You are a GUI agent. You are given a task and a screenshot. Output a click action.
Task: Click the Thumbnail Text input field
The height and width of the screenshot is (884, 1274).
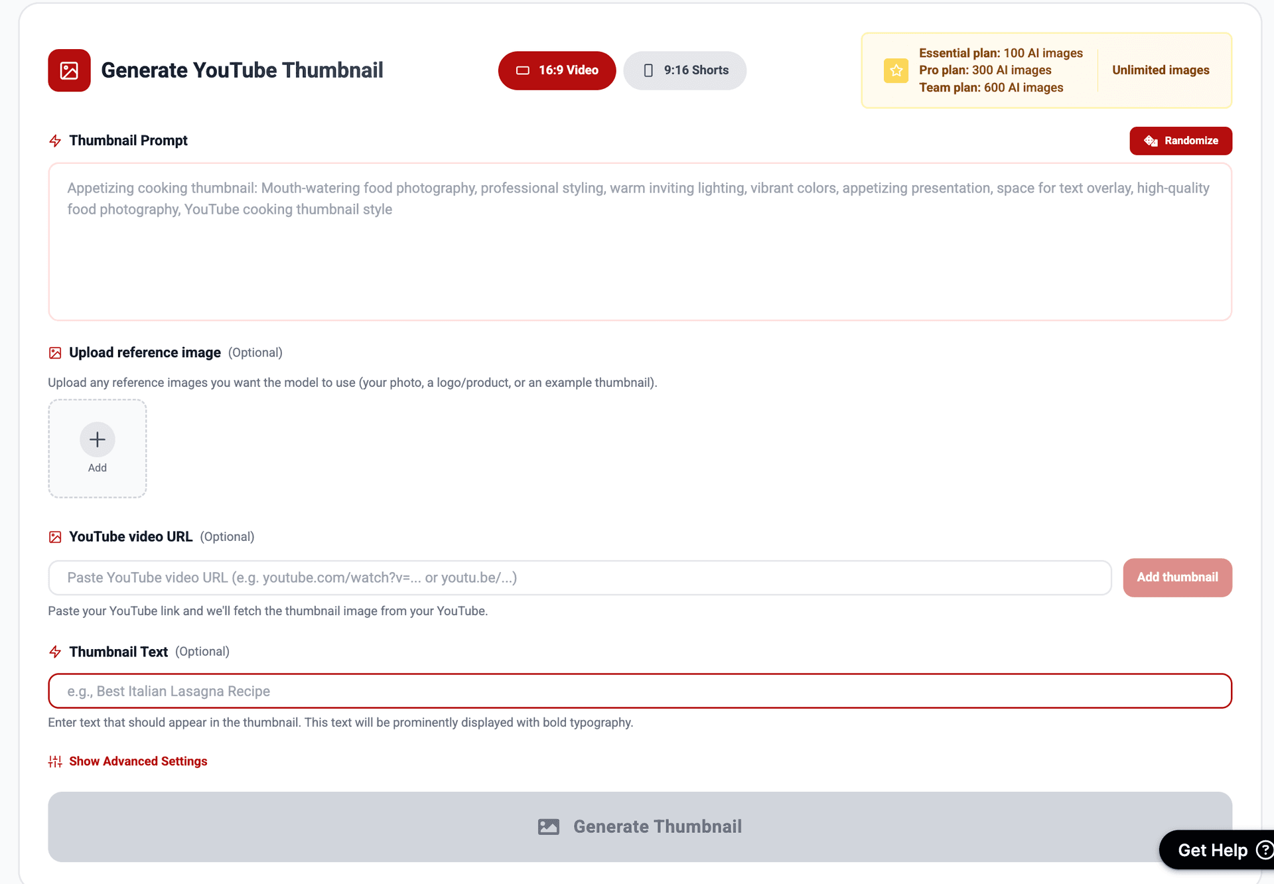pyautogui.click(x=640, y=691)
